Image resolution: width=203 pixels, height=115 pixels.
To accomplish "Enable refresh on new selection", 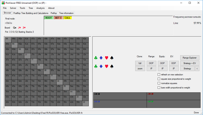I will point(159,75).
